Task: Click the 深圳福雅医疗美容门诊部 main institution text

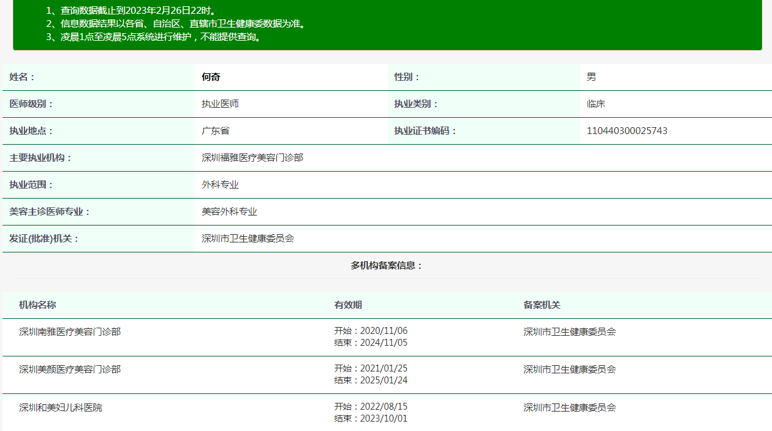Action: pos(253,158)
